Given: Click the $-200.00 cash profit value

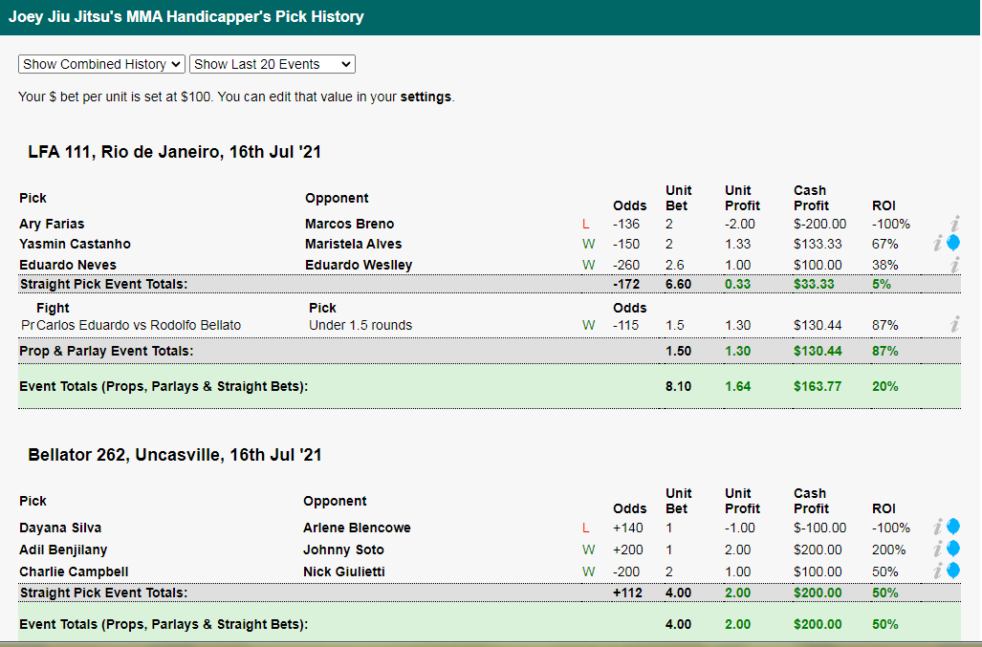Looking at the screenshot, I should click(x=819, y=224).
